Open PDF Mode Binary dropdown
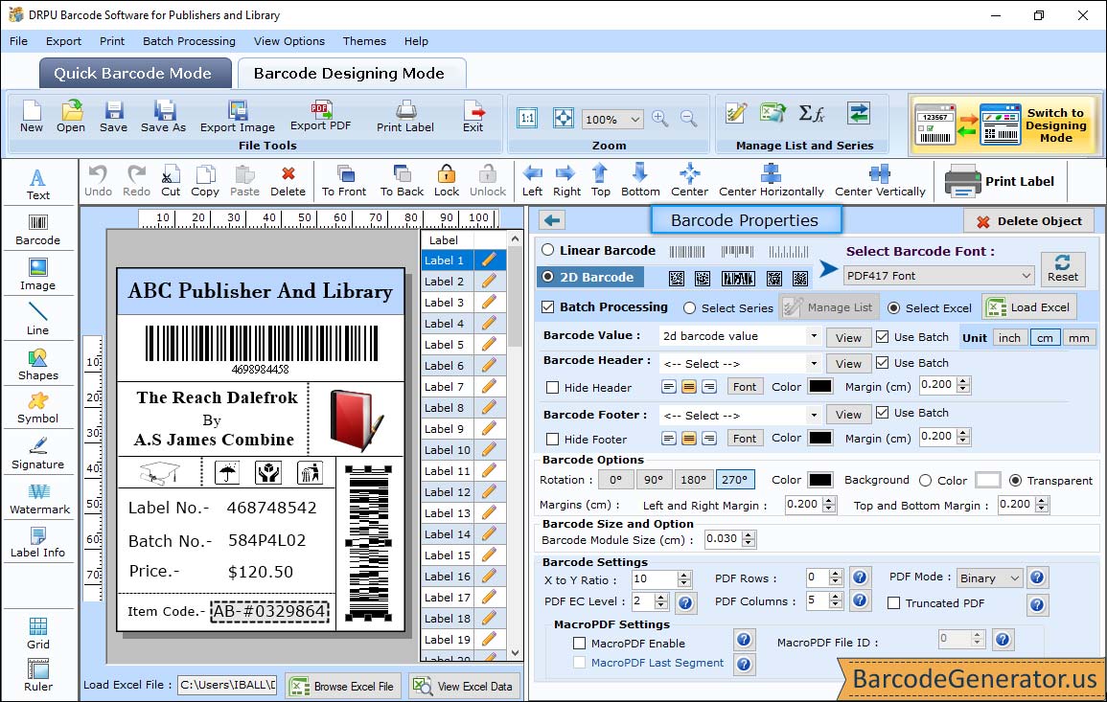Screen dimensions: 1107x702 (989, 578)
